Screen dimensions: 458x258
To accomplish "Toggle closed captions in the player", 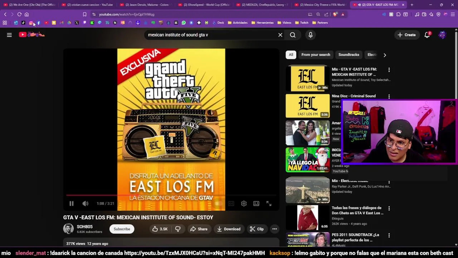I will point(231,204).
